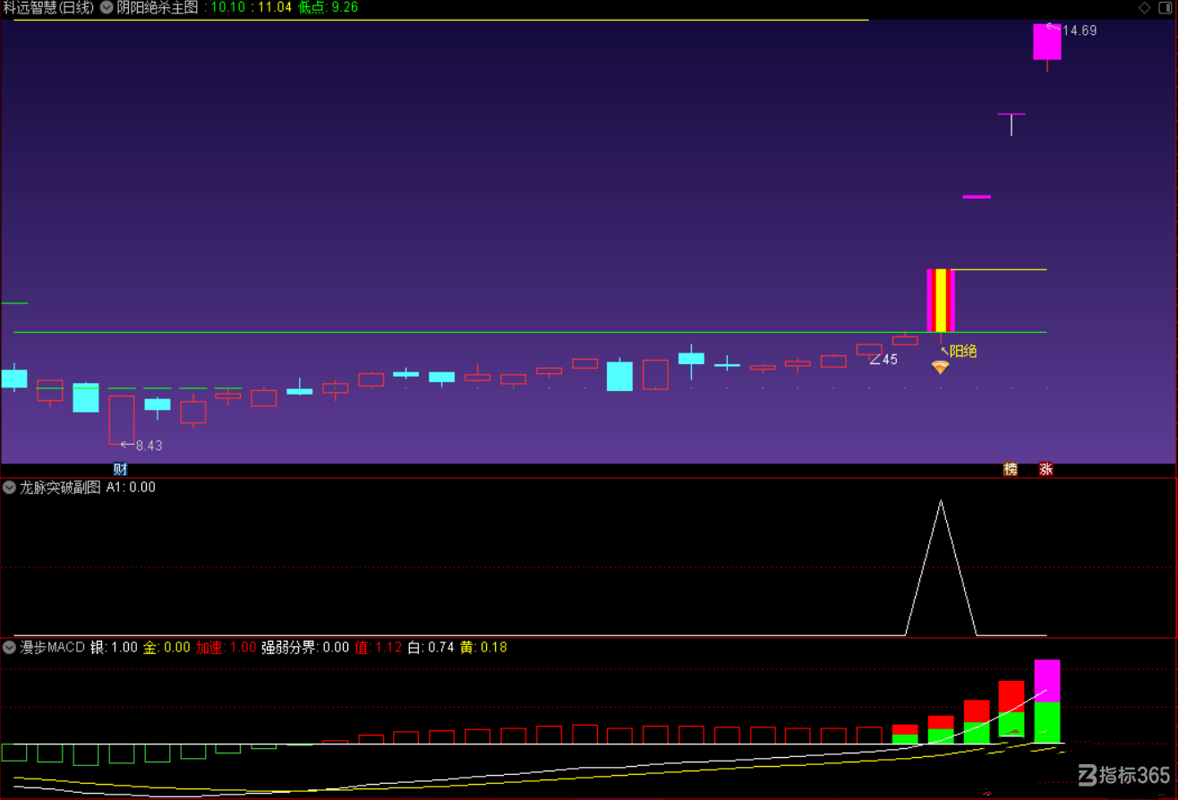
Task: Open the 阴阳绝杀主图 indicator dropdown arrow
Action: tap(107, 7)
